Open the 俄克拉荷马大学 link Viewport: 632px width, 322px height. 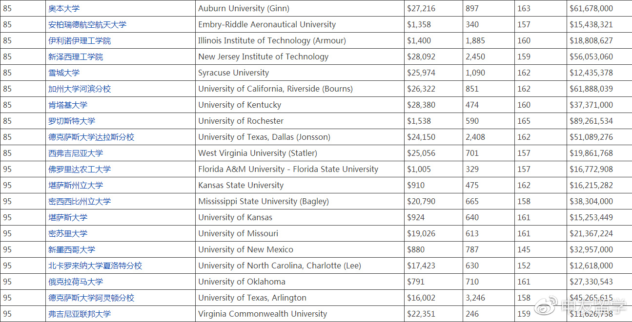(x=76, y=282)
